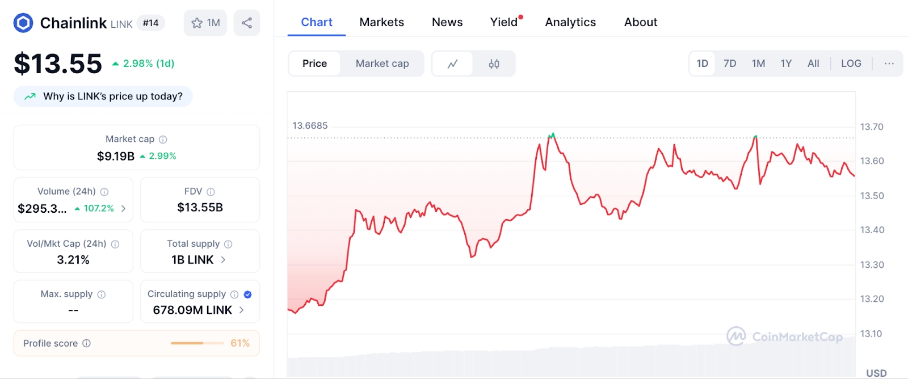Expand Total supply 1B LINK chevron

click(x=223, y=259)
